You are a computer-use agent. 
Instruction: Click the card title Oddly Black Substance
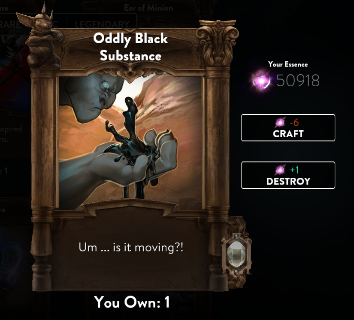[130, 47]
